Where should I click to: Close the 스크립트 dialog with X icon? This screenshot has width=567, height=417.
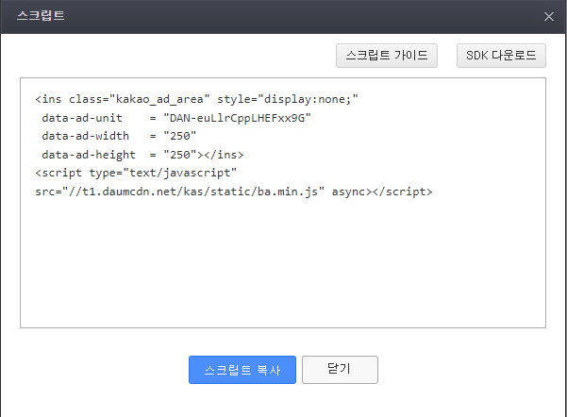pyautogui.click(x=548, y=17)
